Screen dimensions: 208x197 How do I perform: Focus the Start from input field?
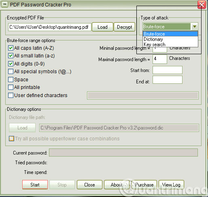[168, 70]
